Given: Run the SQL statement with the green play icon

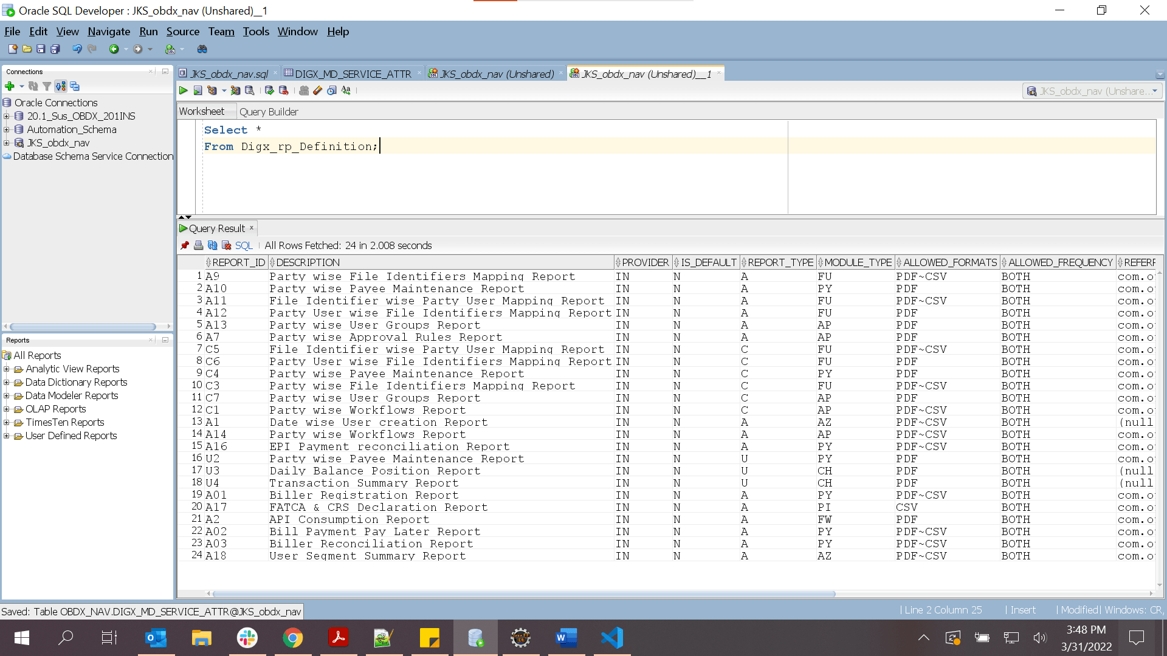Looking at the screenshot, I should click(x=183, y=91).
